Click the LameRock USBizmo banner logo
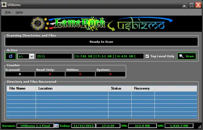This screenshot has width=203, height=130. click(101, 24)
